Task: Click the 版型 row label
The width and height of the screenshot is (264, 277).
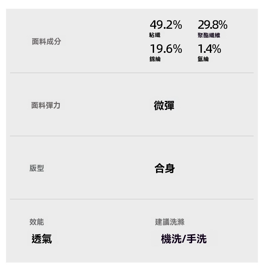Action: (37, 168)
